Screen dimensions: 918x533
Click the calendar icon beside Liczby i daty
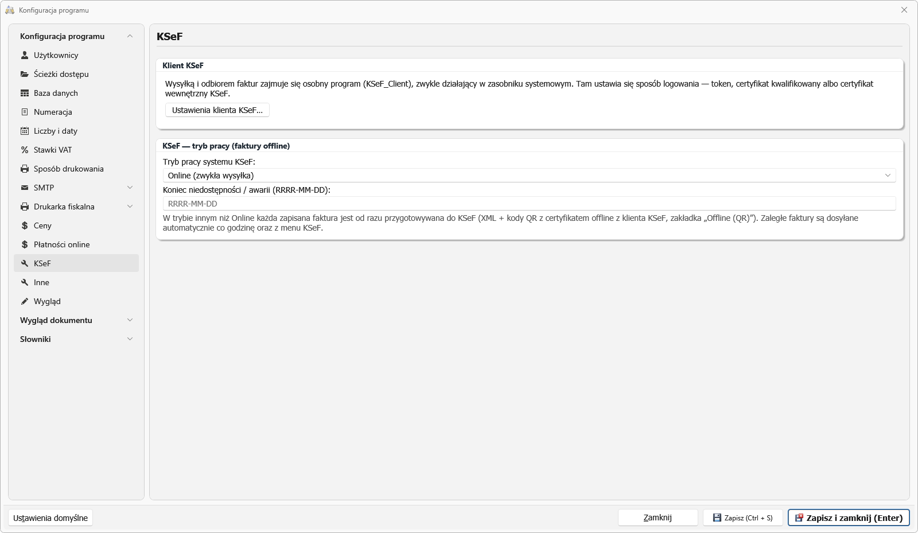click(25, 131)
